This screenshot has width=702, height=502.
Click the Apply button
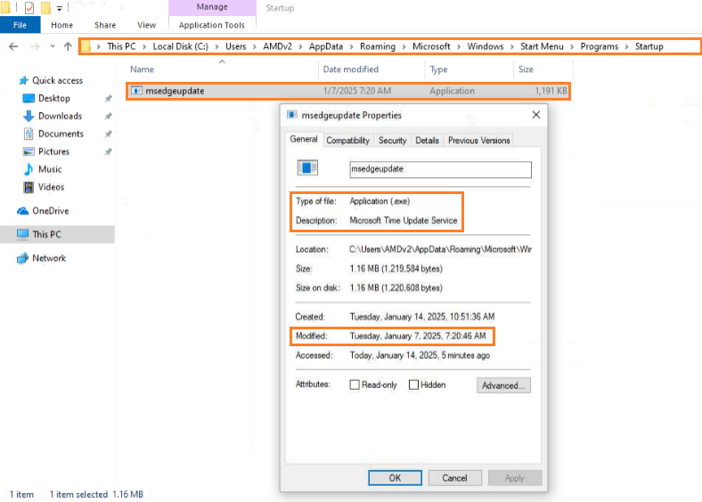pos(515,478)
